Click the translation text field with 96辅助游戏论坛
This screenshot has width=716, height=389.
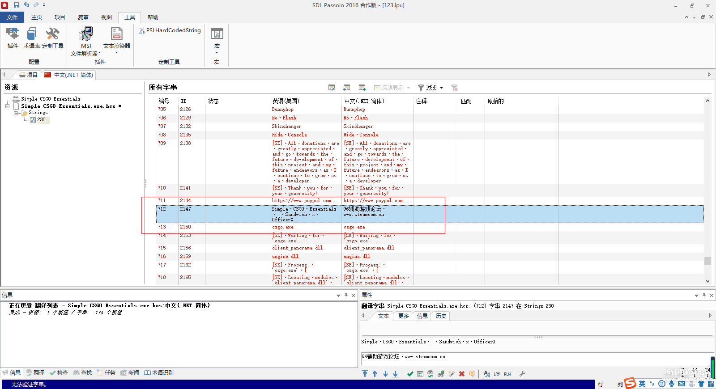pyautogui.click(x=535, y=359)
